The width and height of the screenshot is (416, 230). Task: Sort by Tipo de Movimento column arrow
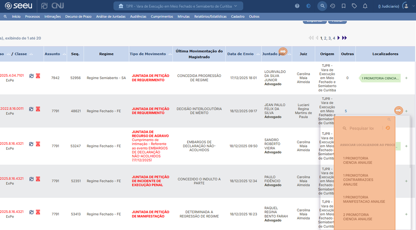[x=170, y=54]
